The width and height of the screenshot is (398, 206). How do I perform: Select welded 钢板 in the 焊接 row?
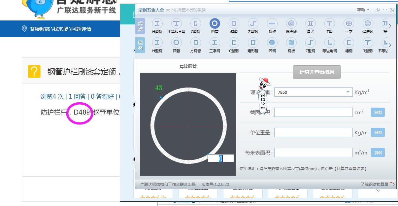pyautogui.click(x=272, y=26)
